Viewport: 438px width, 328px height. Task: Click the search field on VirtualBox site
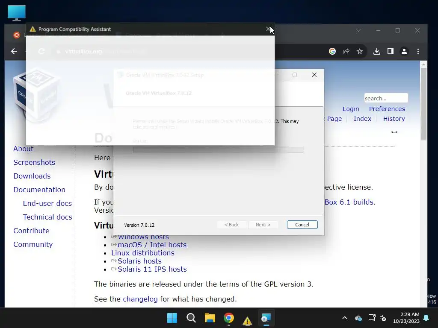386,98
